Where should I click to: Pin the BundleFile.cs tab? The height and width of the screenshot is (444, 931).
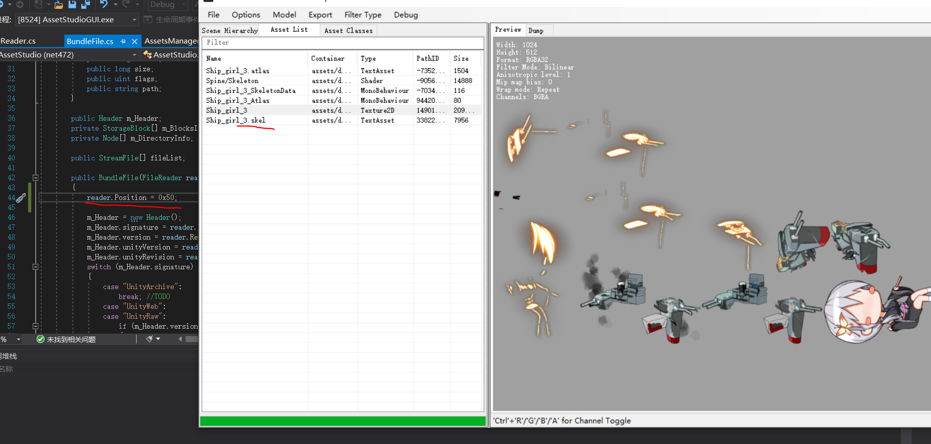click(x=123, y=41)
